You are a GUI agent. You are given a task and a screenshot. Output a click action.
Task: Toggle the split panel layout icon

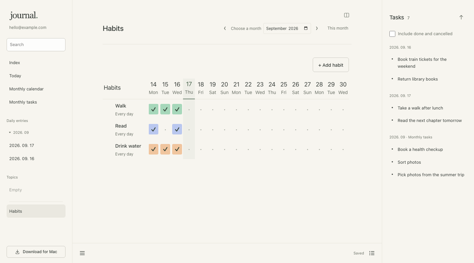click(x=347, y=15)
